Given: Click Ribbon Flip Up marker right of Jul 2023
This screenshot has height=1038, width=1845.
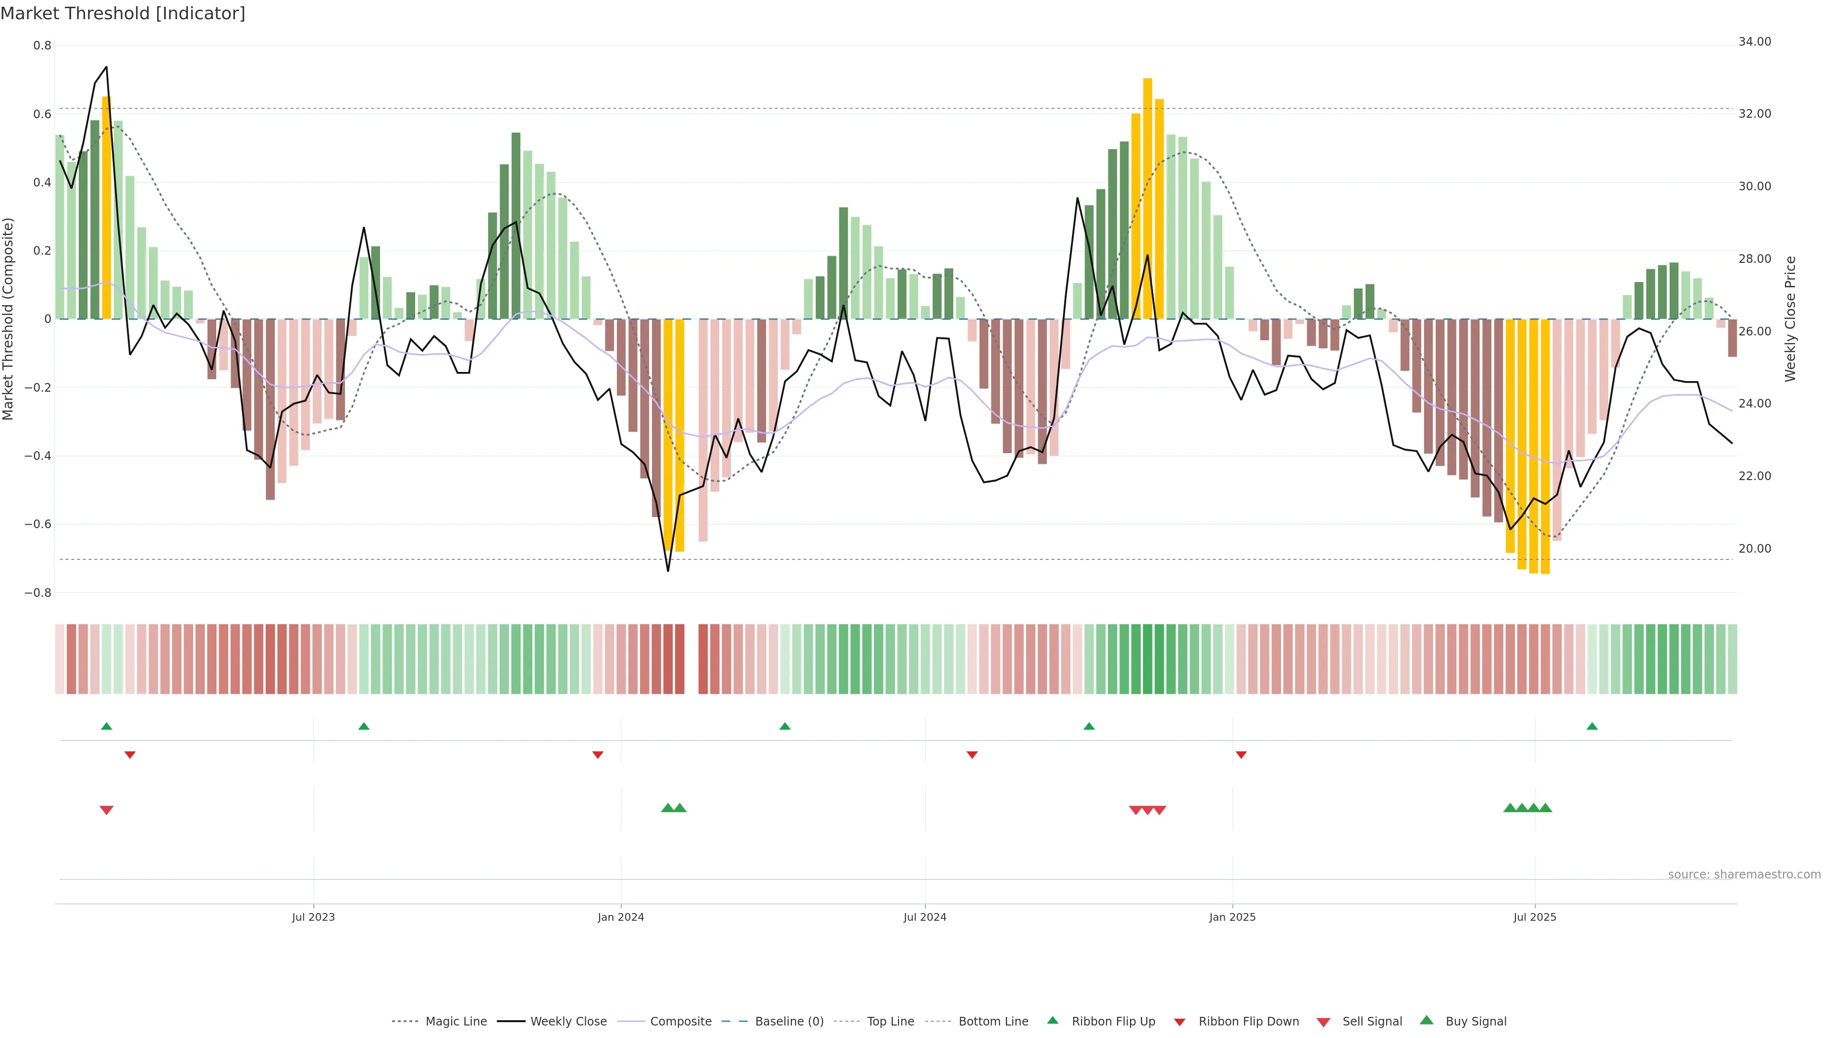Looking at the screenshot, I should click(x=364, y=727).
